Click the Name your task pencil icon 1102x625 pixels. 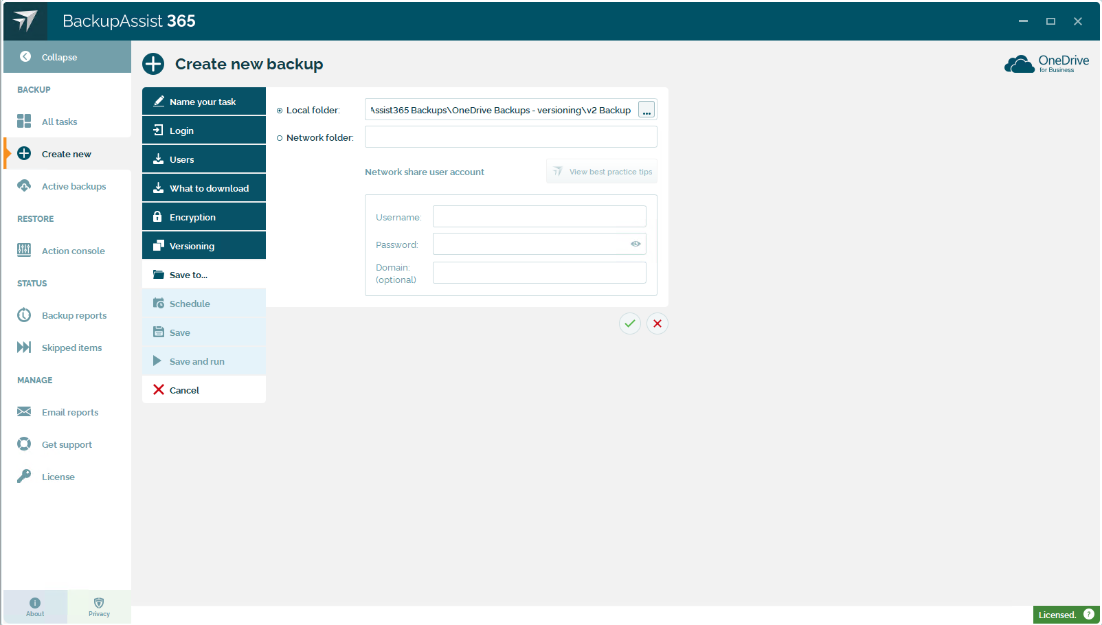click(158, 101)
